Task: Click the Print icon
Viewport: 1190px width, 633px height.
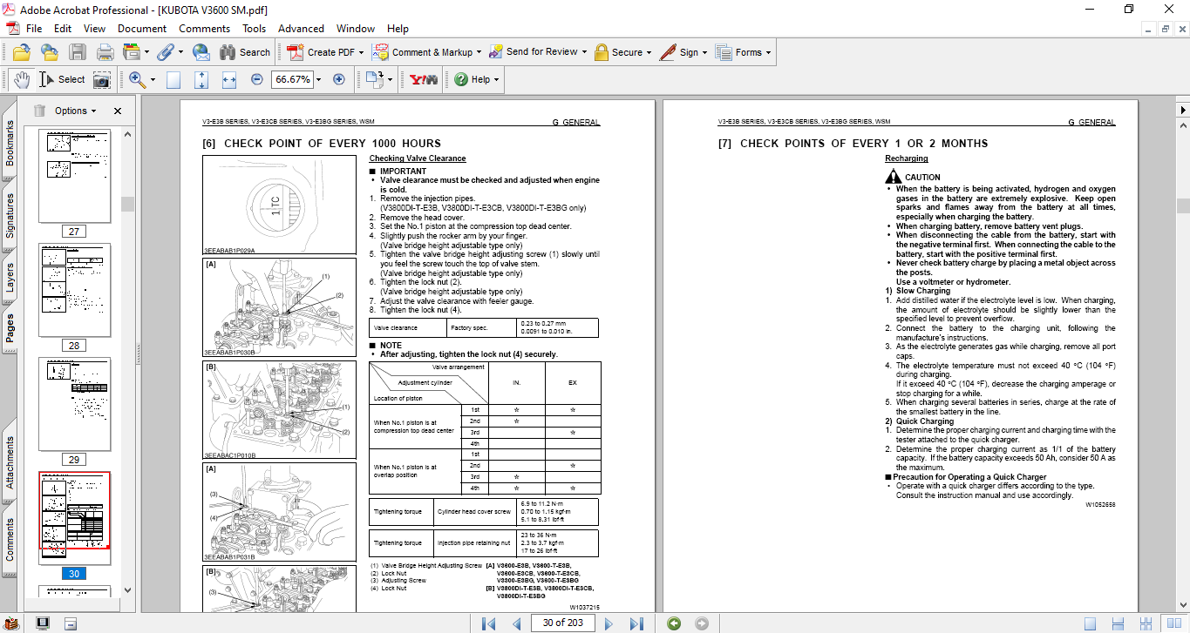Action: point(105,52)
